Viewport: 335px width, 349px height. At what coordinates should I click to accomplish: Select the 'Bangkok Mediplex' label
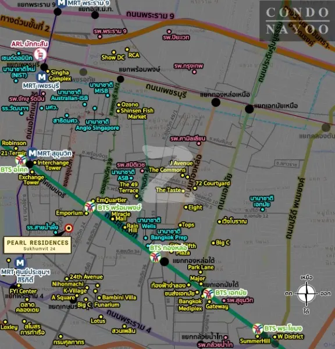pos(190,305)
